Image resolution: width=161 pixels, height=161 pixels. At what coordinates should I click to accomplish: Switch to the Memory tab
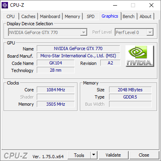[72, 16]
